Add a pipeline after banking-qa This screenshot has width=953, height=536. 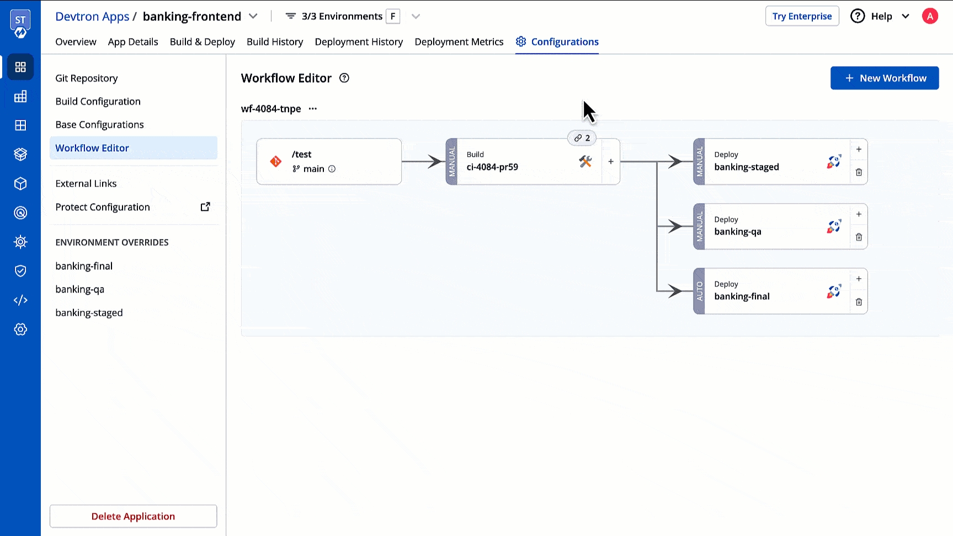click(x=859, y=214)
